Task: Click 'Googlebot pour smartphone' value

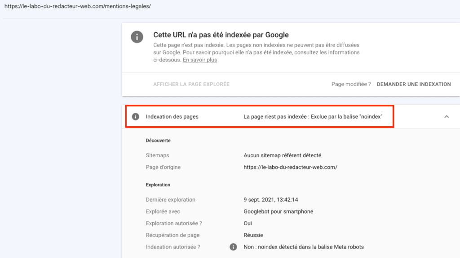Action: point(278,211)
